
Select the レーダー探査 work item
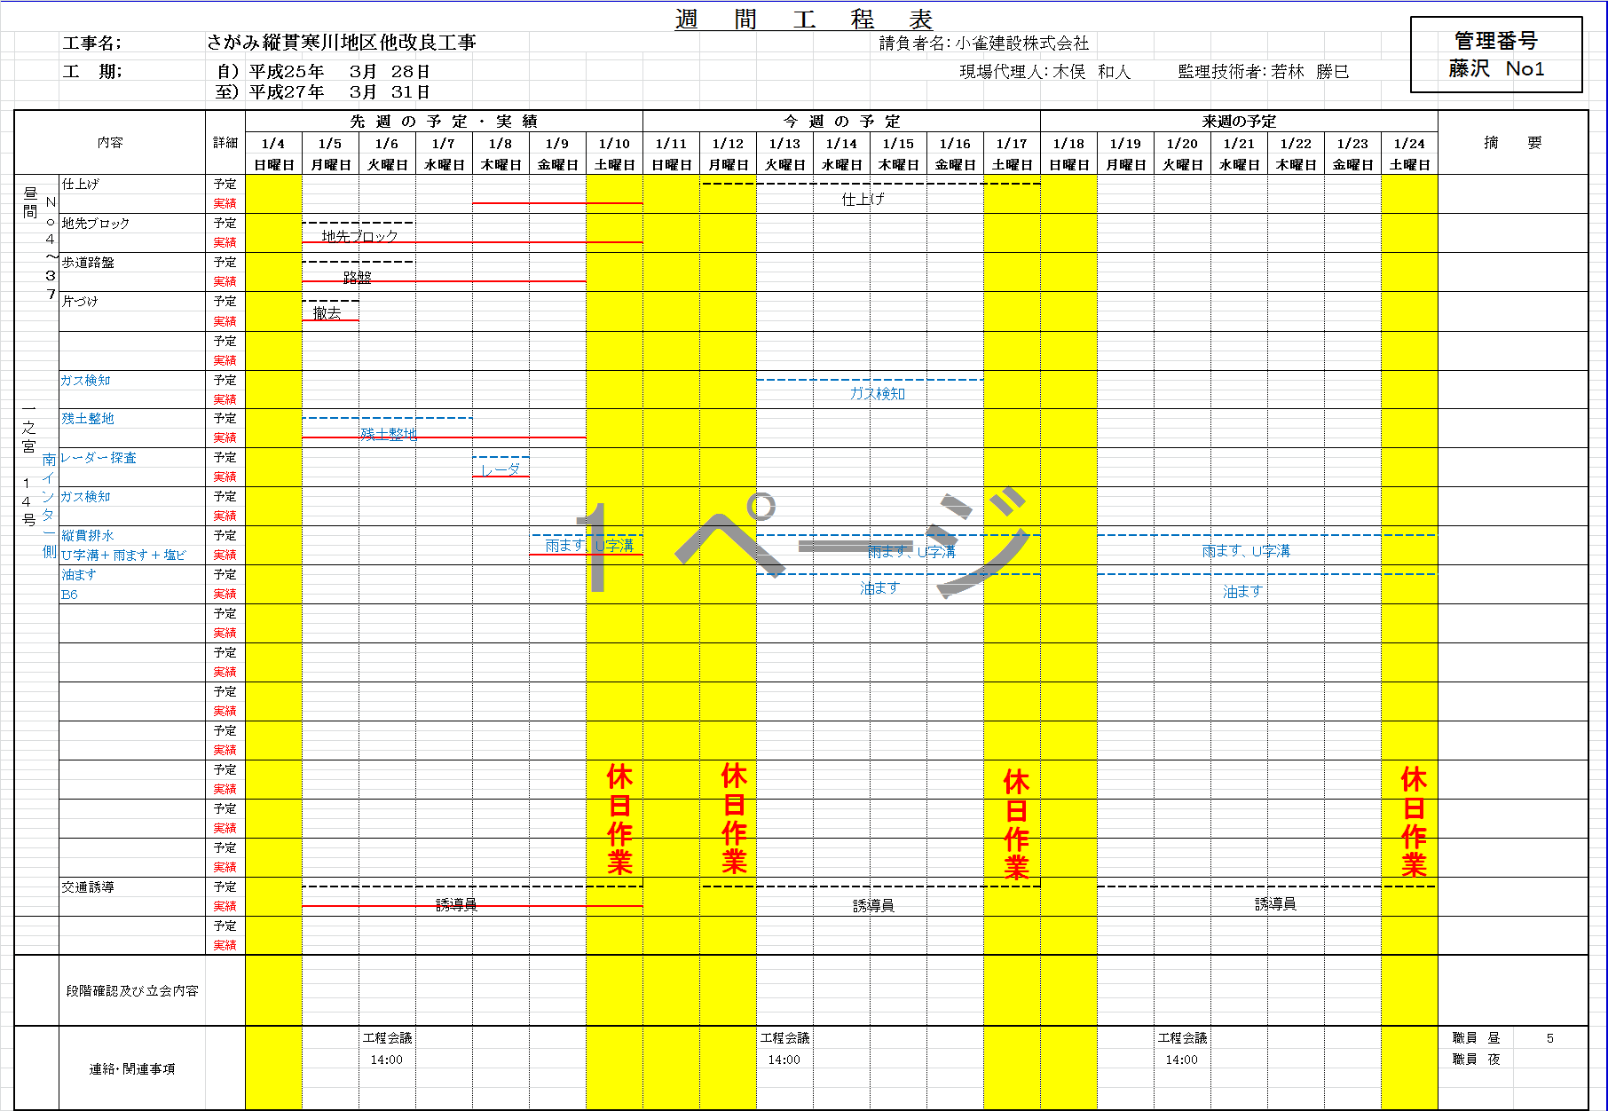coord(98,458)
